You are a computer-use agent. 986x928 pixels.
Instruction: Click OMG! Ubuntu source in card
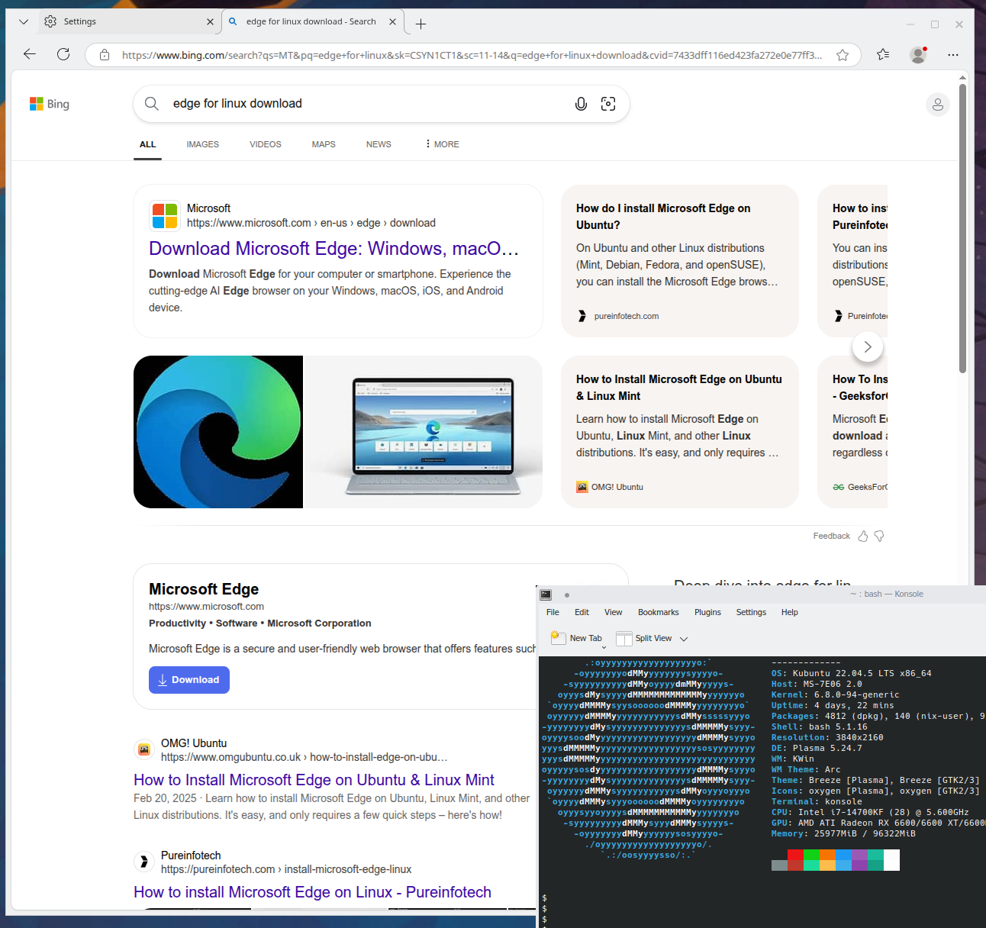(610, 487)
